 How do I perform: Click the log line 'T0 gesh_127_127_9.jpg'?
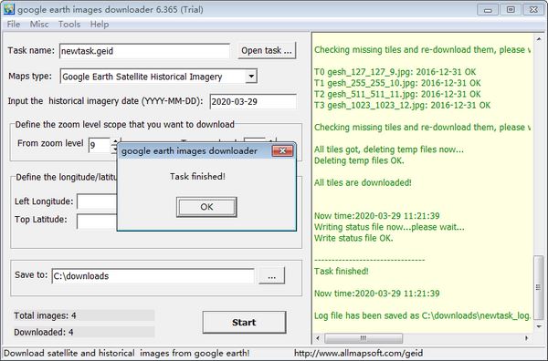click(x=395, y=72)
